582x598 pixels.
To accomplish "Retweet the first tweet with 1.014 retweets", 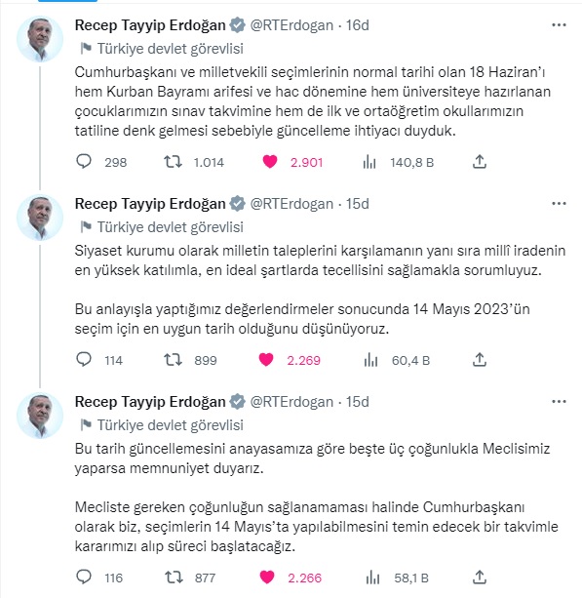I will click(173, 162).
